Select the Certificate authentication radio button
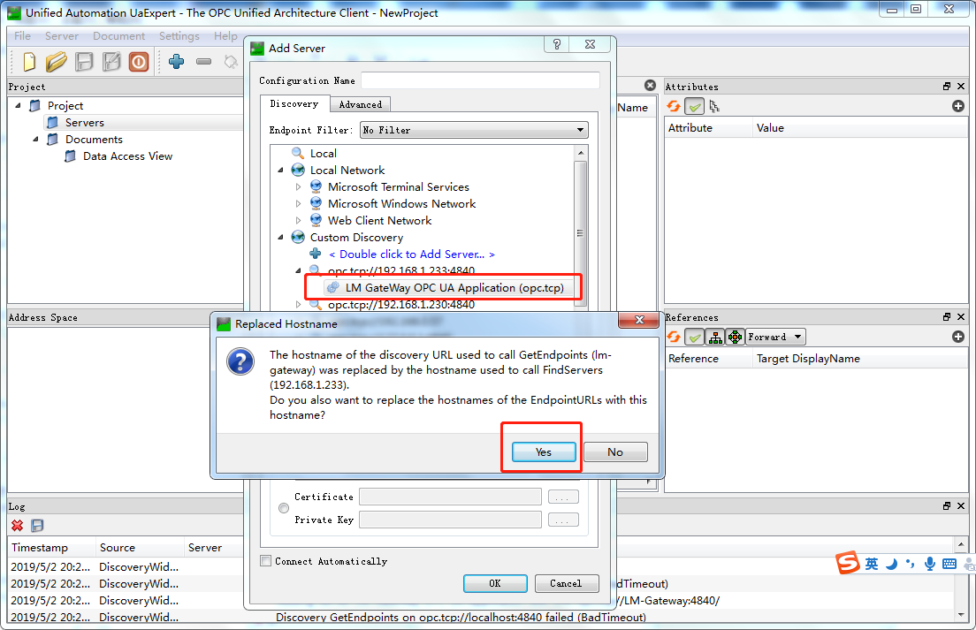This screenshot has height=630, width=976. (284, 508)
